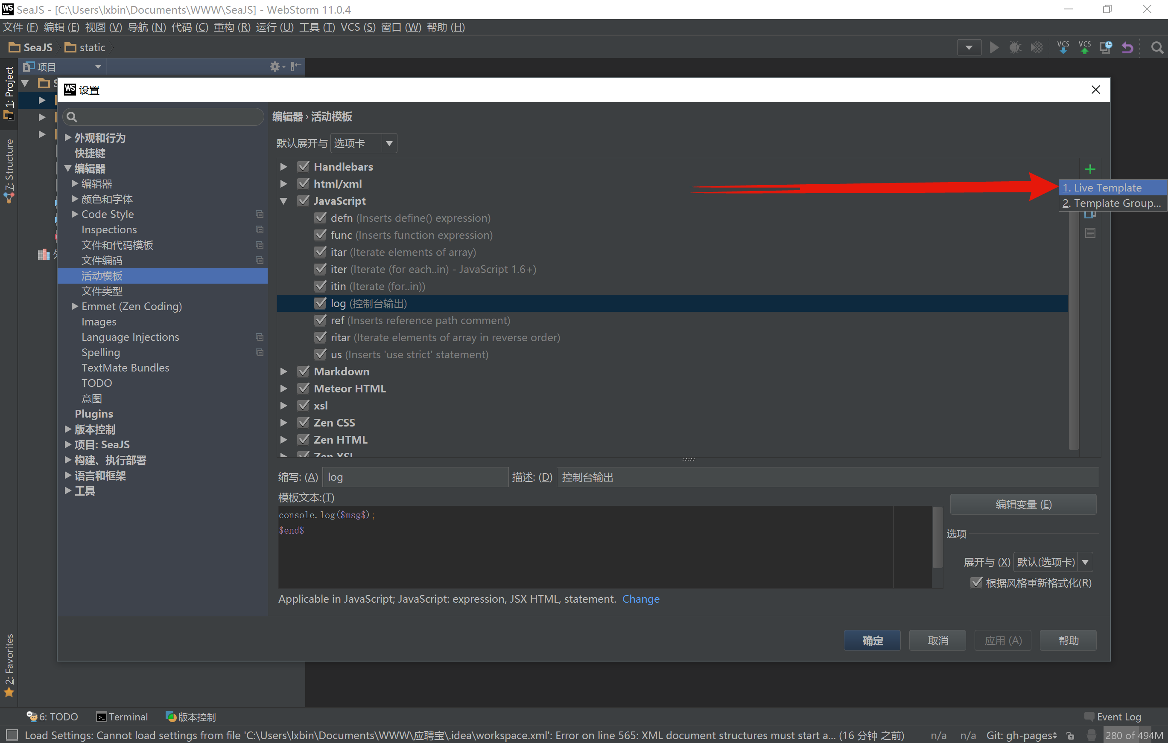
Task: Toggle the JavaScript group checkbox
Action: pyautogui.click(x=303, y=200)
